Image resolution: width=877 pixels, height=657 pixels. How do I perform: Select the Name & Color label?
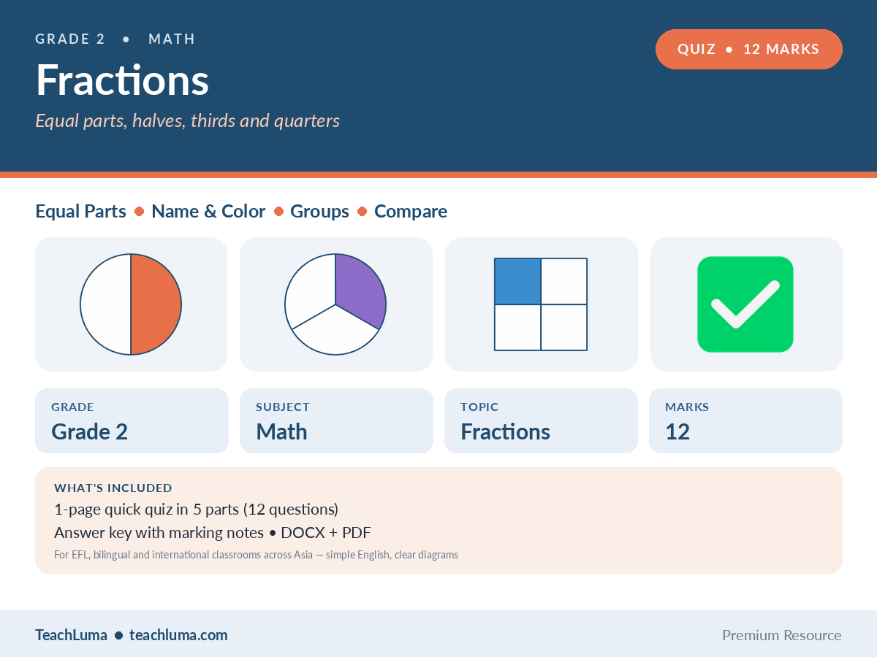pyautogui.click(x=208, y=212)
